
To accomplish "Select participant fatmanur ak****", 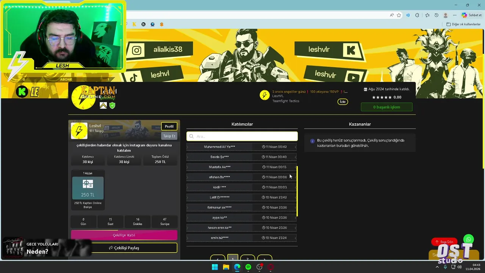I will pos(241,207).
